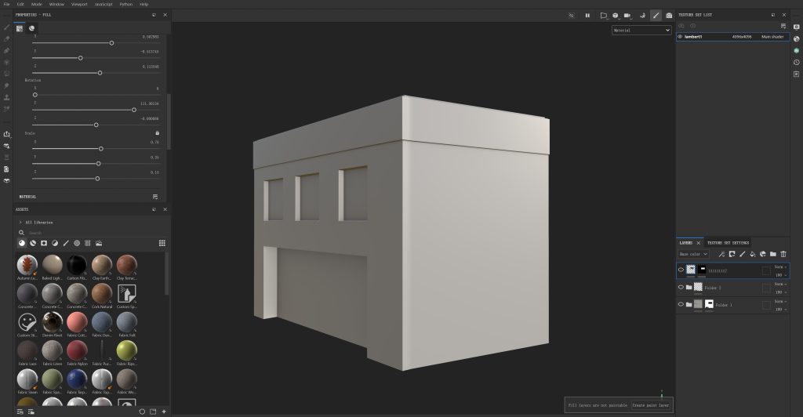The width and height of the screenshot is (803, 417).
Task: Open the perspective view options icon
Action: point(604,16)
